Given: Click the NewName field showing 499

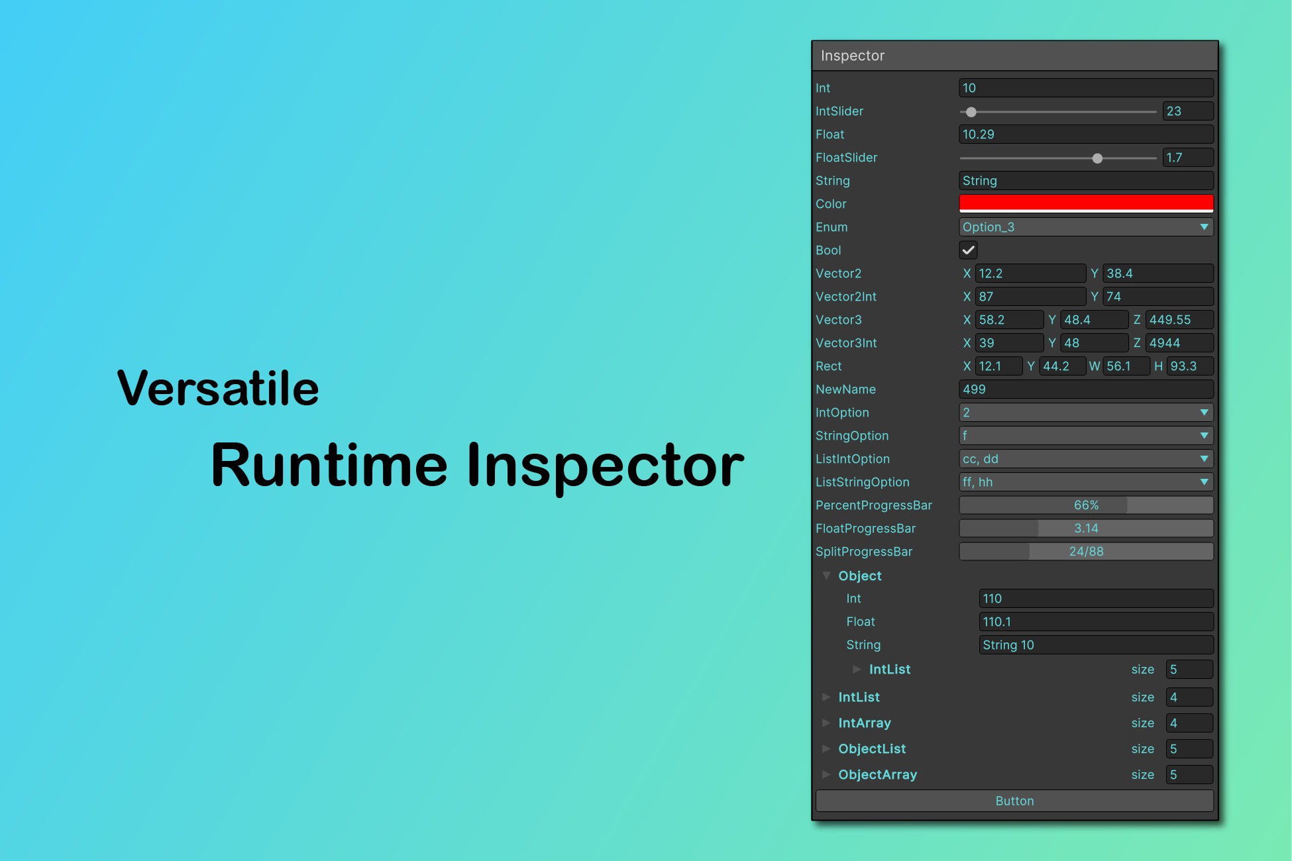Looking at the screenshot, I should tap(1085, 389).
